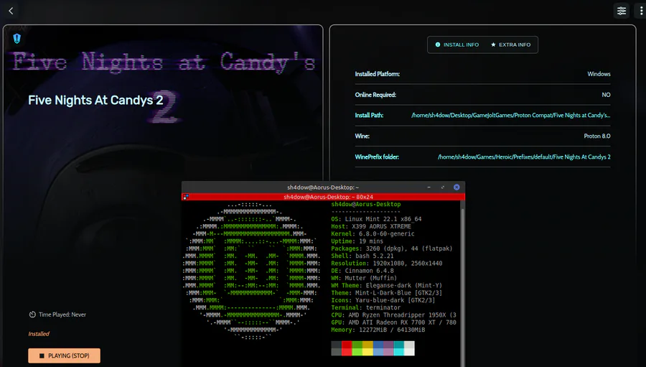
Task: Switch to the Install Info tab
Action: [x=457, y=45]
